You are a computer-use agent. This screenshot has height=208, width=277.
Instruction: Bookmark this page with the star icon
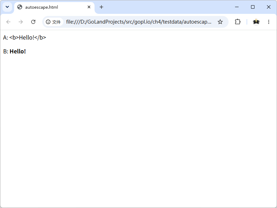(220, 22)
